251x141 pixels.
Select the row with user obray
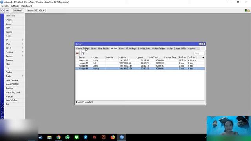coord(140,60)
